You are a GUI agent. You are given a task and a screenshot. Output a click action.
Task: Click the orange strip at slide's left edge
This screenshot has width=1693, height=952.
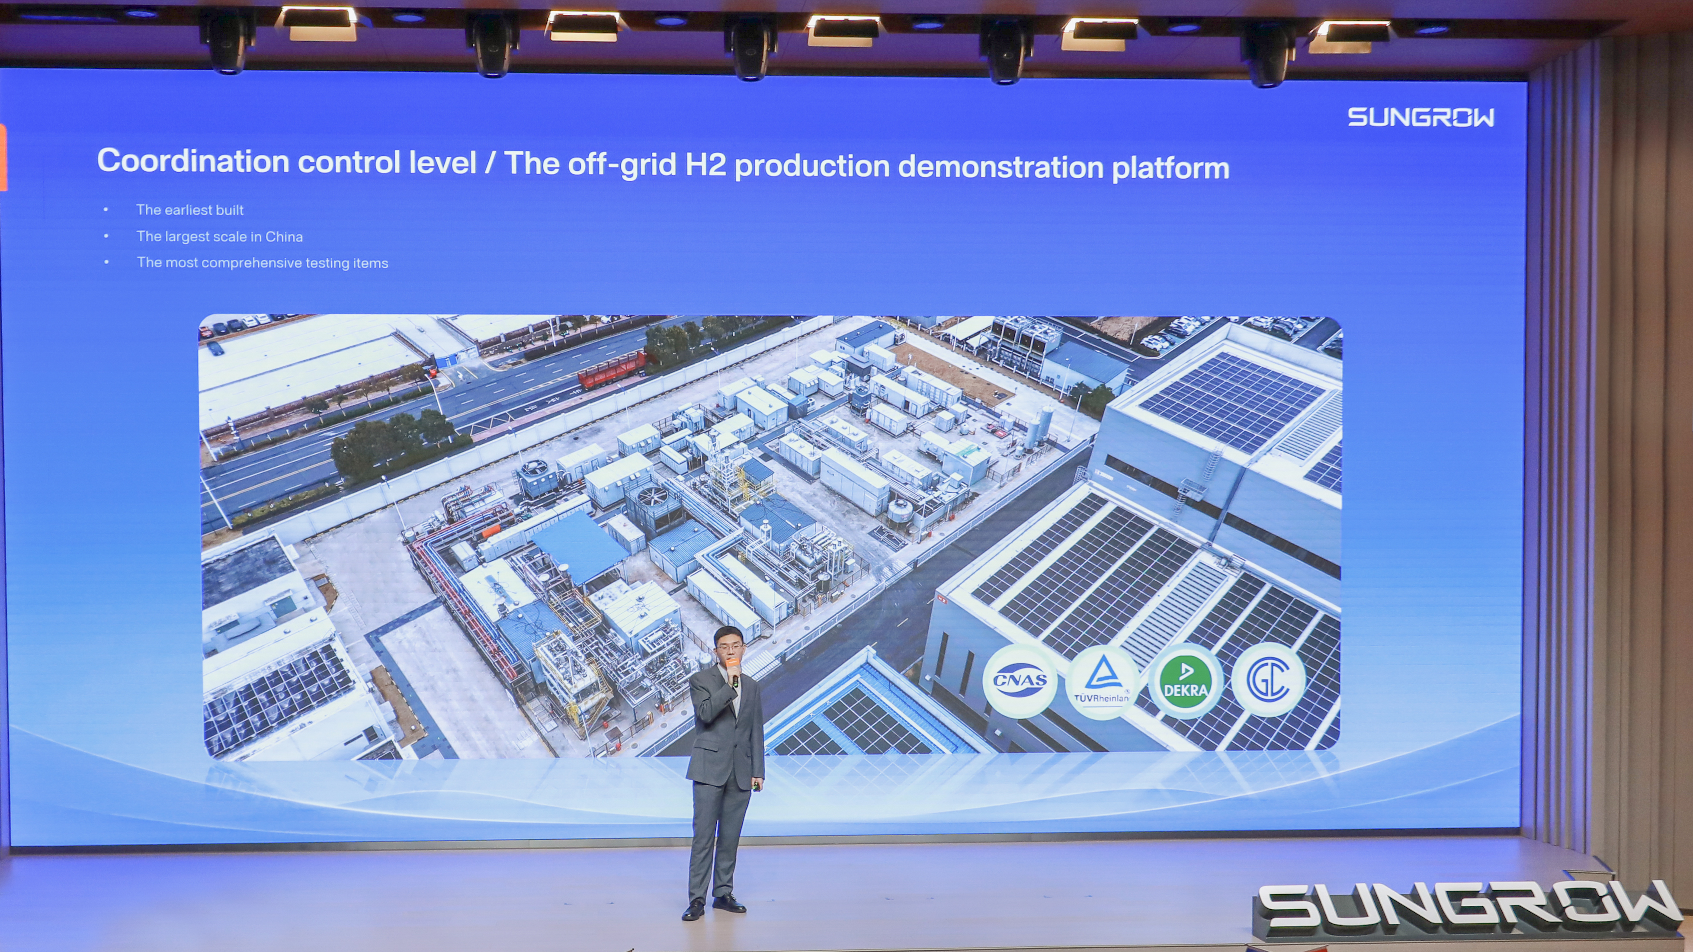click(x=3, y=158)
